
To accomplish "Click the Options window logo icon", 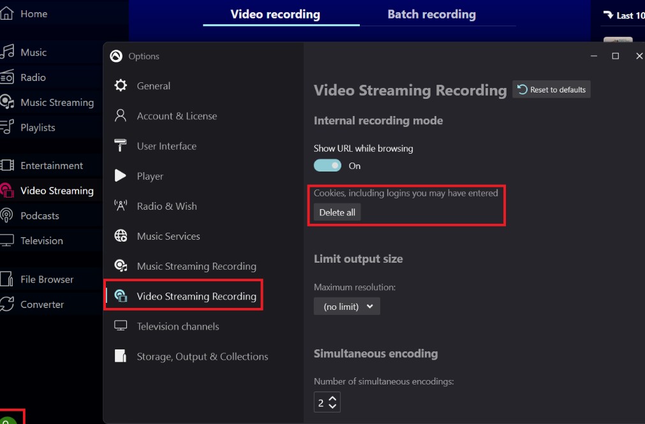I will click(x=116, y=56).
